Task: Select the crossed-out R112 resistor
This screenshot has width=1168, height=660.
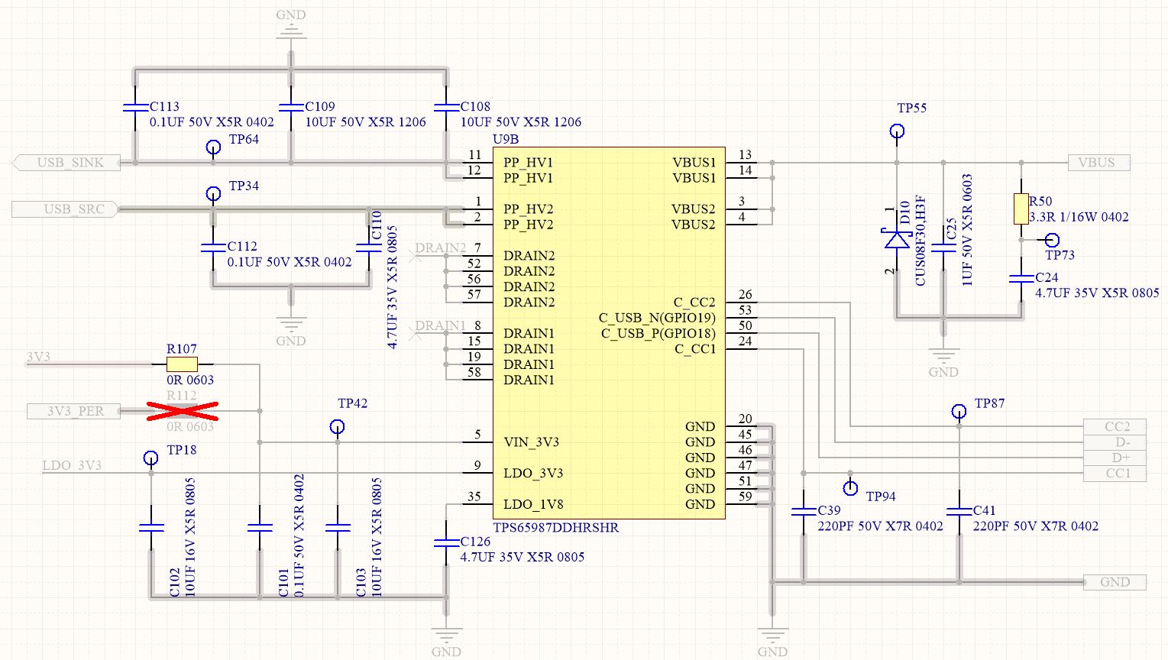Action: coord(182,411)
